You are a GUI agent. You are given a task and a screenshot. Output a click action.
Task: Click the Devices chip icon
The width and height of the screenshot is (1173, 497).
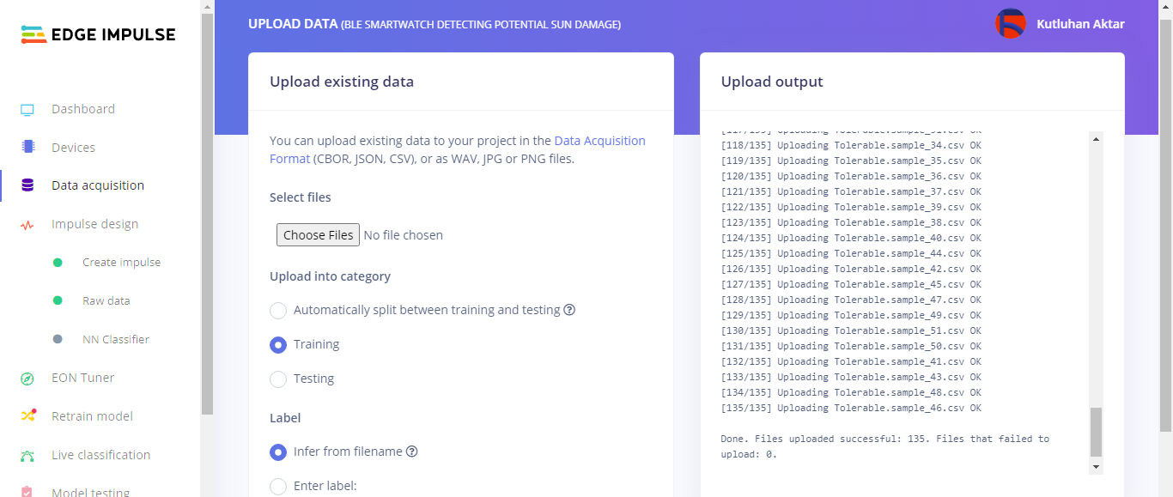coord(27,148)
